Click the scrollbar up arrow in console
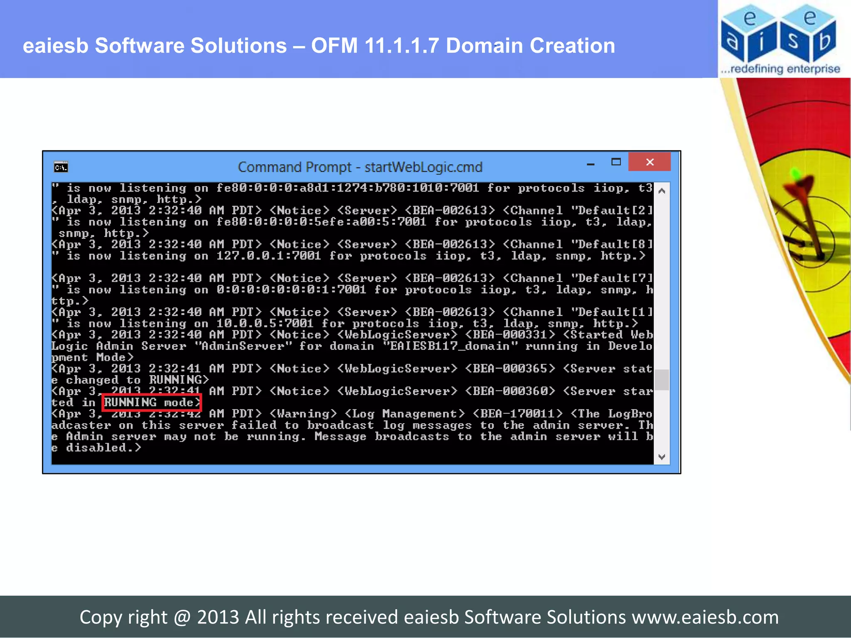This screenshot has height=638, width=851. click(x=662, y=191)
